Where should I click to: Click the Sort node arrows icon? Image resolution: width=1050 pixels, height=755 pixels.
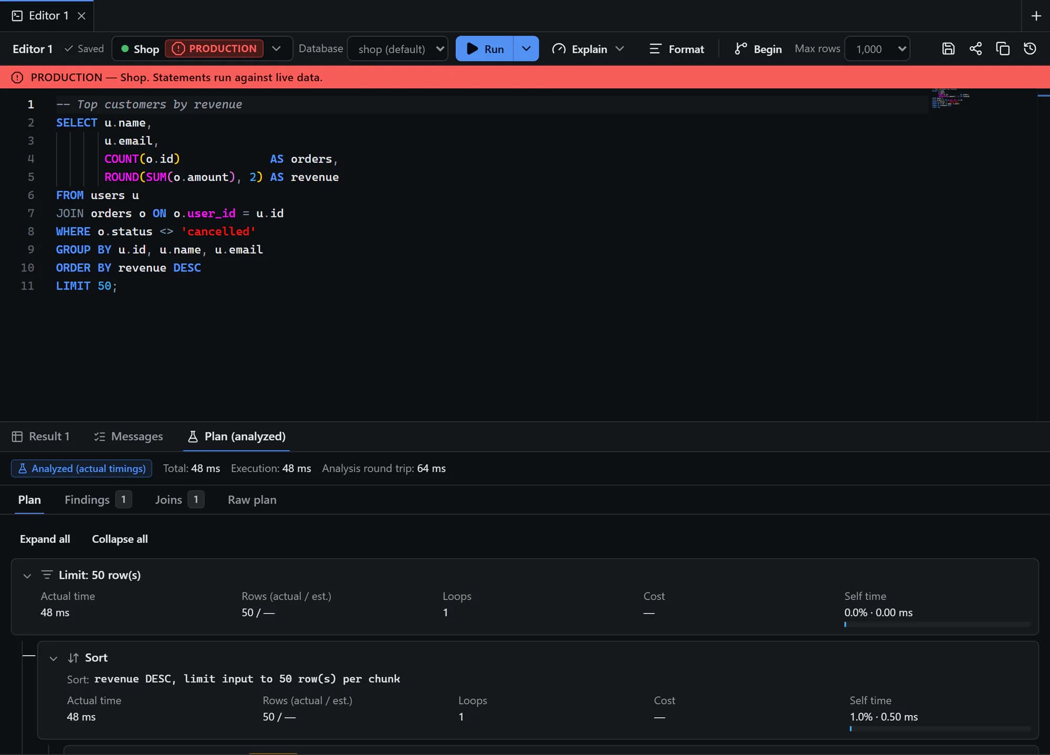[73, 658]
